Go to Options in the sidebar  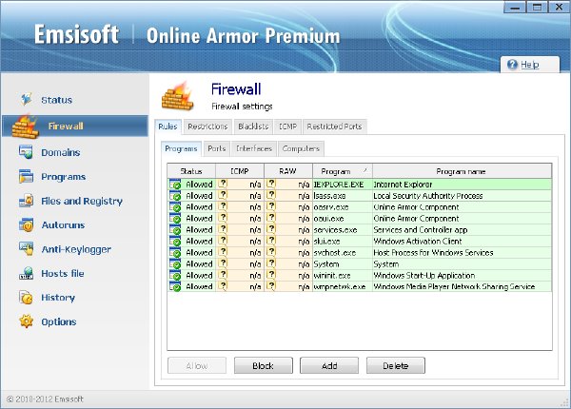[59, 322]
